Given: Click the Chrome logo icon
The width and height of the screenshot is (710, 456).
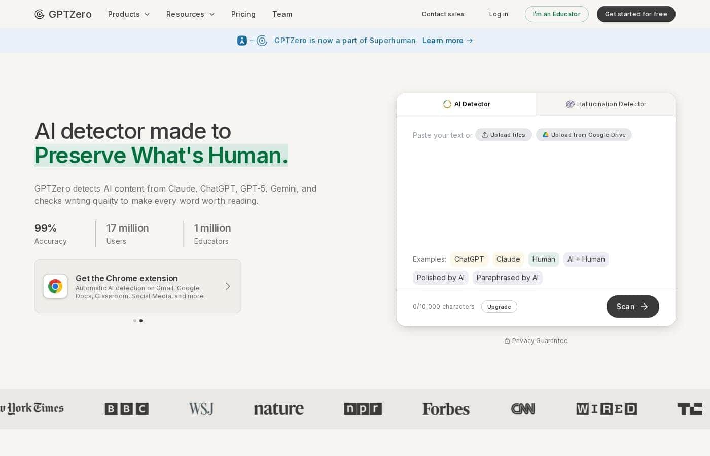Looking at the screenshot, I should (55, 286).
